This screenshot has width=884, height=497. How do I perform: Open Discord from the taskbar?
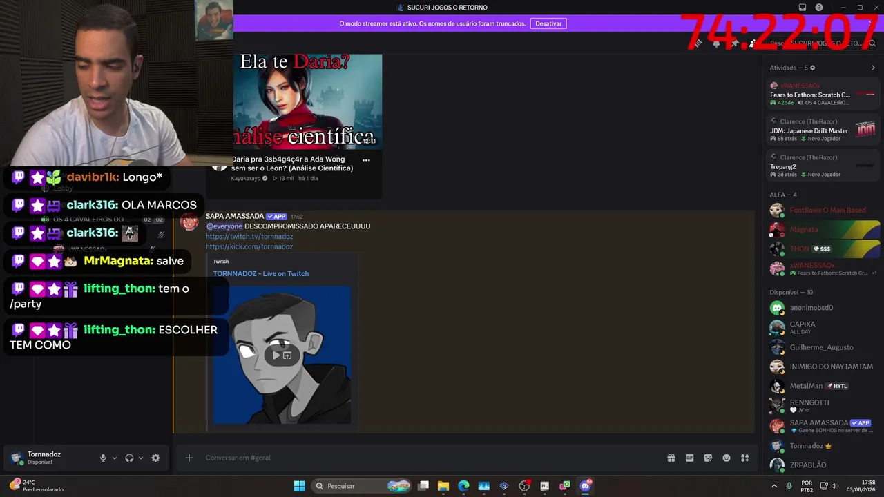point(586,486)
